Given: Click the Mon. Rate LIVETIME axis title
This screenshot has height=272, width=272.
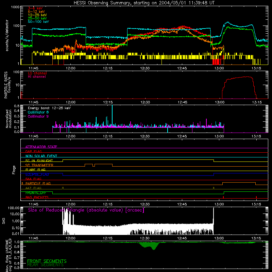Looking at the screenshot, I should tap(8, 255).
